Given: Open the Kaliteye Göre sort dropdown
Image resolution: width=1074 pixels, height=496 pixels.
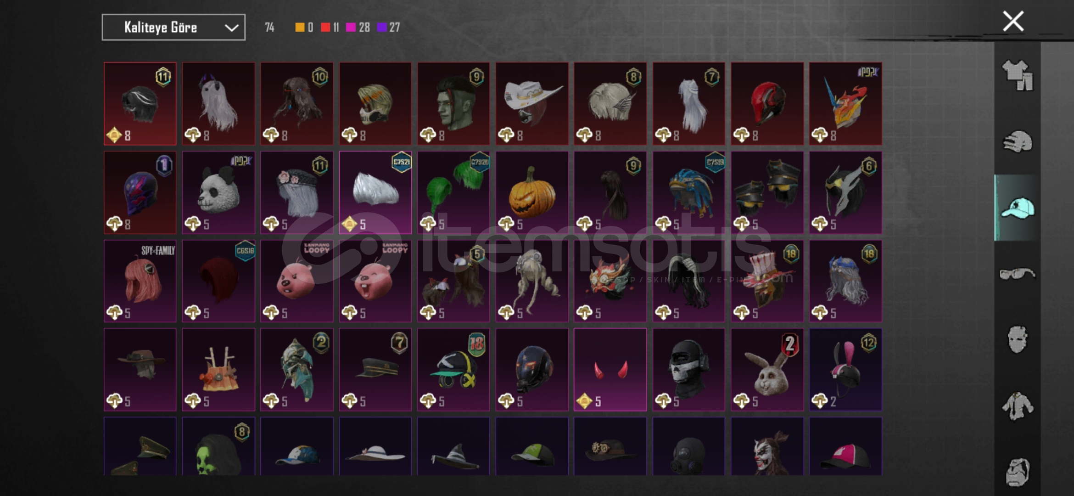Looking at the screenshot, I should tap(173, 28).
